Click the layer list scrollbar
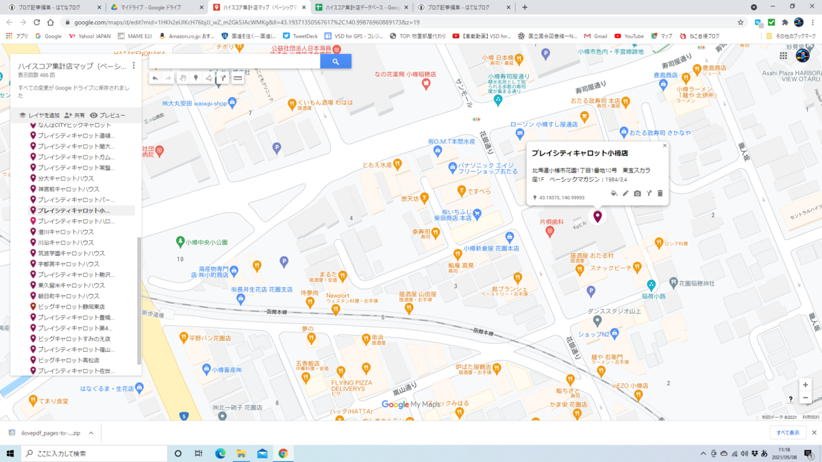This screenshot has width=822, height=462. pyautogui.click(x=139, y=301)
